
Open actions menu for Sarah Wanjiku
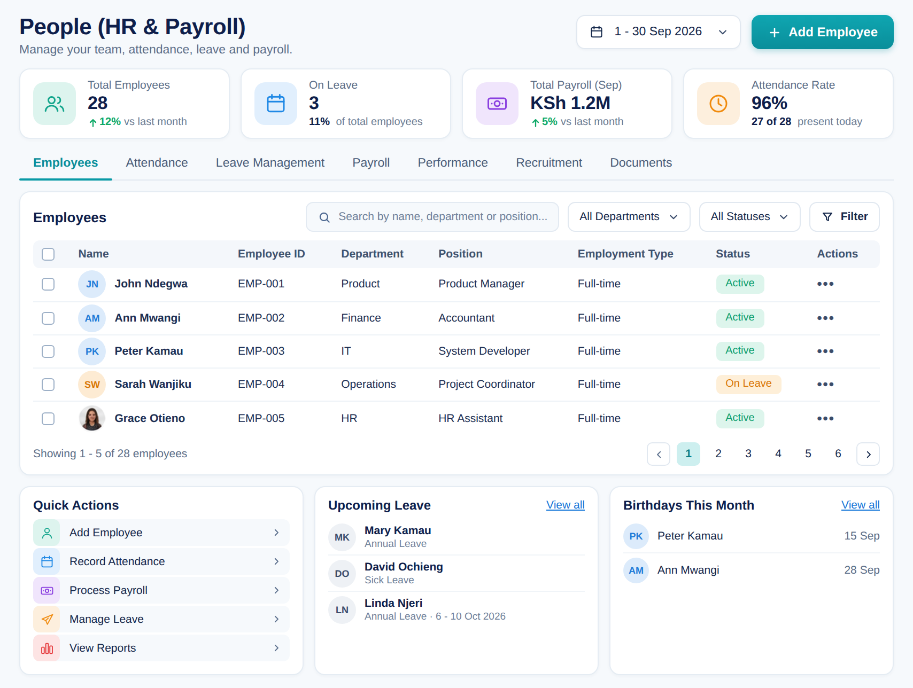[x=825, y=385]
